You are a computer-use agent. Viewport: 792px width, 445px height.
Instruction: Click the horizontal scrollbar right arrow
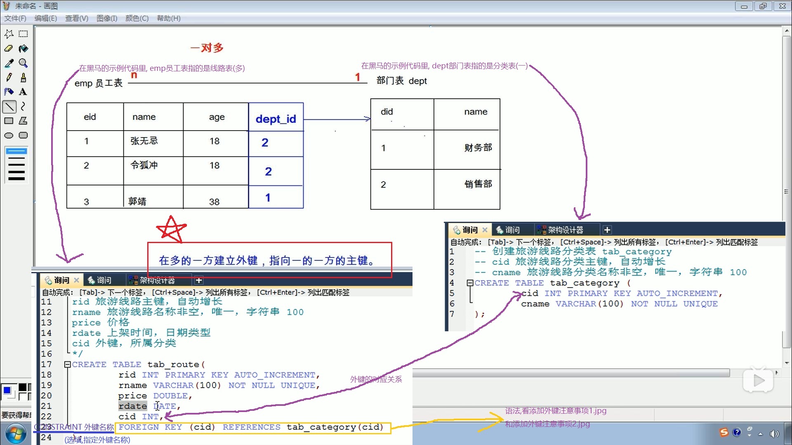click(x=777, y=373)
